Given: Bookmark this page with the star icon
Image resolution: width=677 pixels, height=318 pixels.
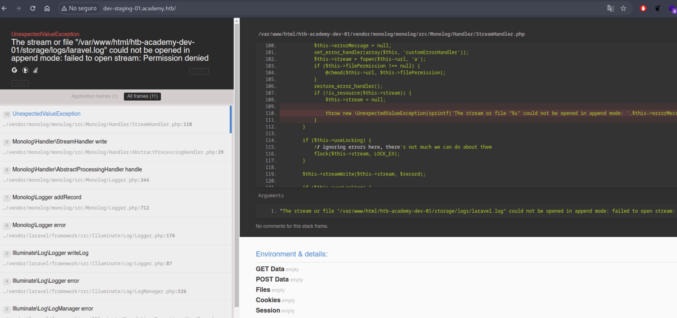Looking at the screenshot, I should [x=623, y=8].
